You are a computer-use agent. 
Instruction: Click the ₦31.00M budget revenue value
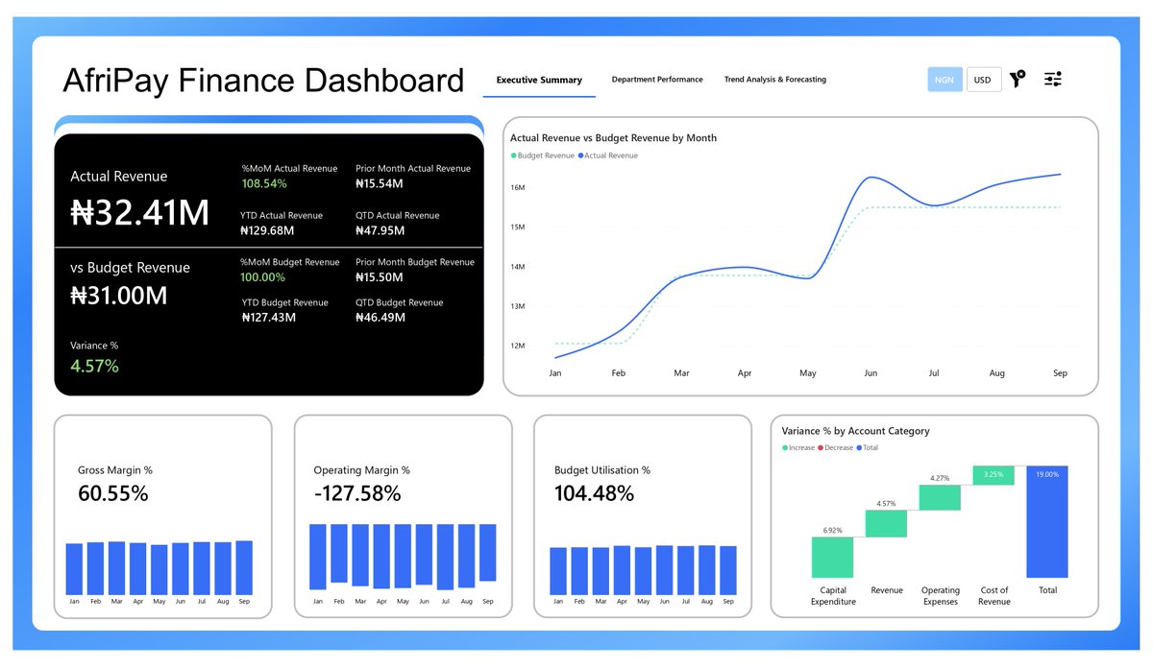119,296
